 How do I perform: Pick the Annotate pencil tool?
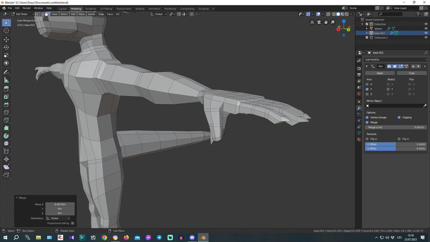6,72
